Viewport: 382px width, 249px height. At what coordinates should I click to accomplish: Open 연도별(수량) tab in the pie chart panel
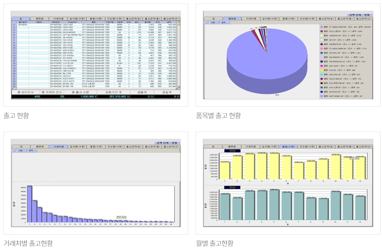pyautogui.click(x=307, y=18)
